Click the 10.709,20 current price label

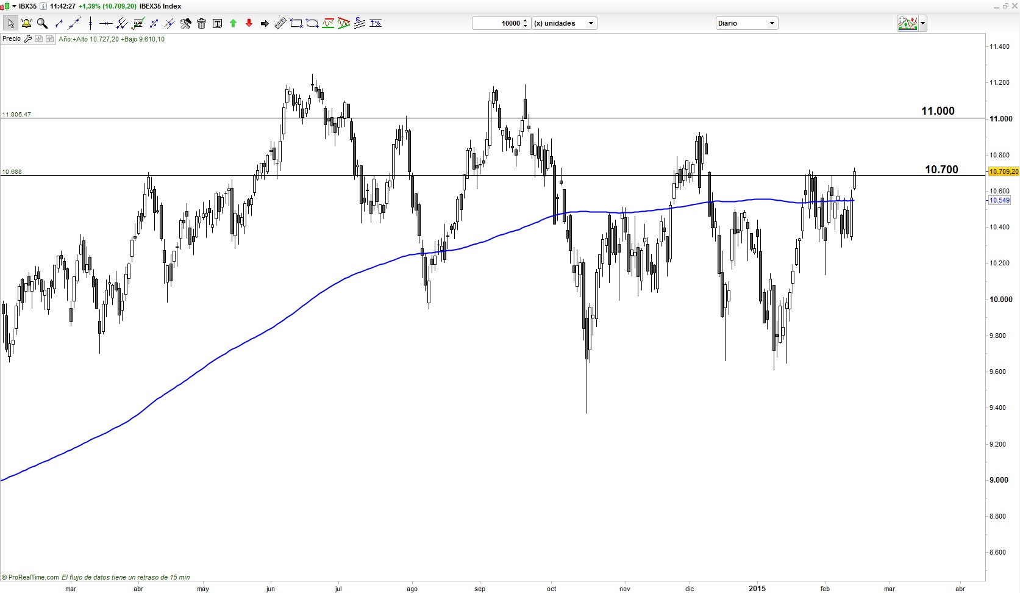click(x=1003, y=171)
